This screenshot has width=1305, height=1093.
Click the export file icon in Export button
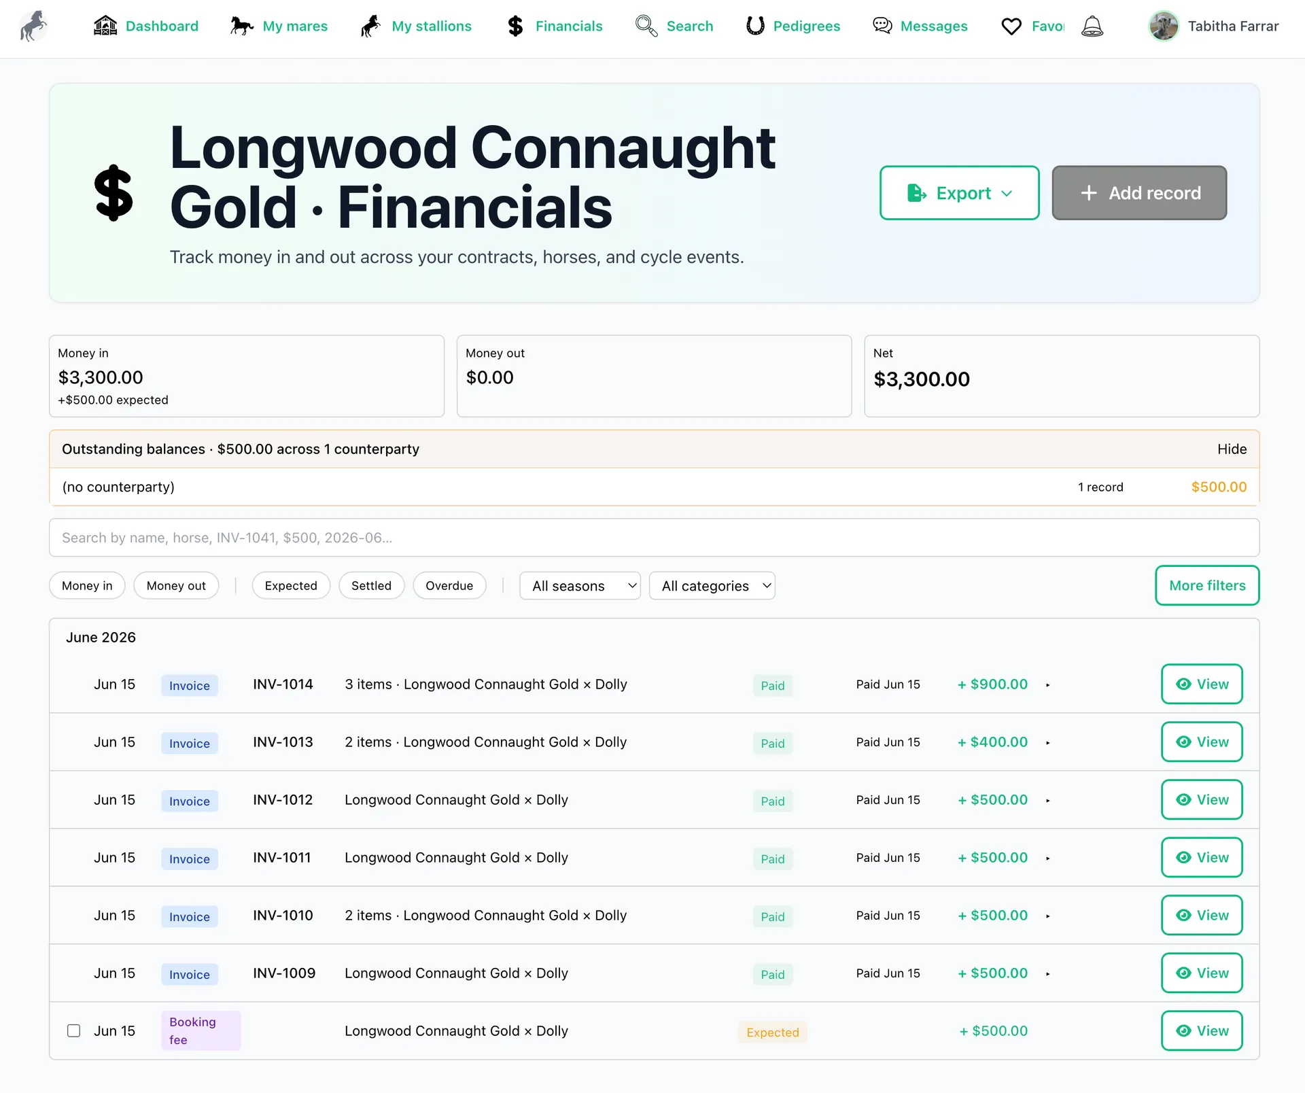[x=916, y=193]
